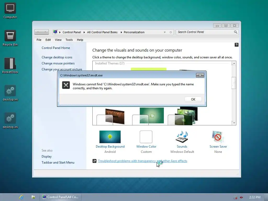Click the troubleshoot shield icon
The image size is (268, 201).
(x=94, y=161)
